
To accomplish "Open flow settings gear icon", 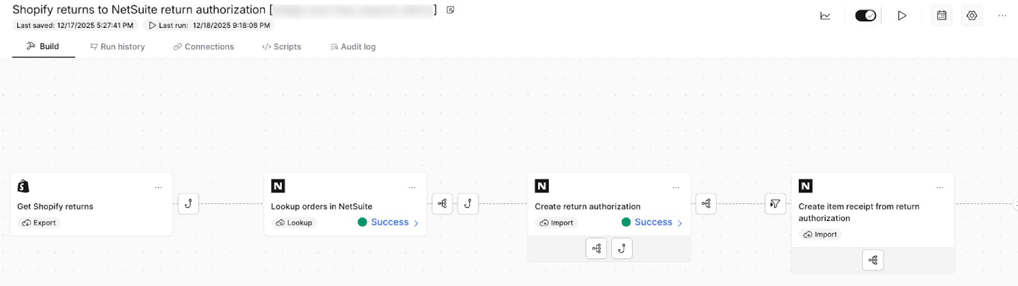I will (x=972, y=16).
